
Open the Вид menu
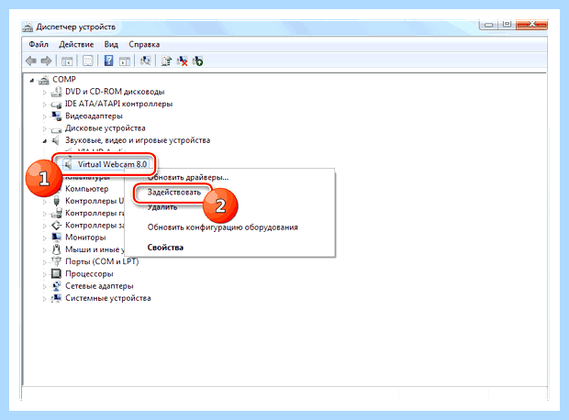[111, 45]
